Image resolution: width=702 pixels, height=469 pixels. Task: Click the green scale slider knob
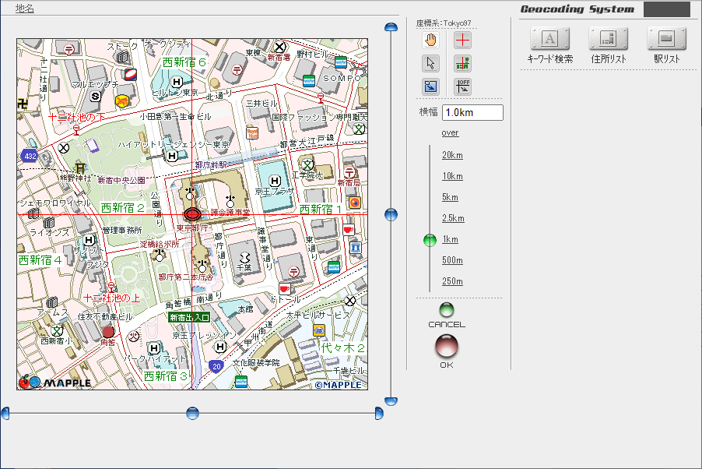[429, 241]
